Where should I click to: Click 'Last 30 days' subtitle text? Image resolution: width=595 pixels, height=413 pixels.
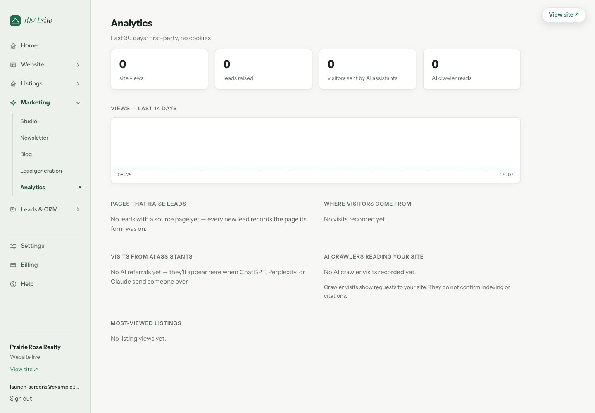tap(129, 38)
